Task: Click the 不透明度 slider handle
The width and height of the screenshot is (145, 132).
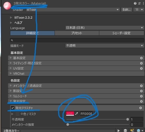Action: [128, 119]
